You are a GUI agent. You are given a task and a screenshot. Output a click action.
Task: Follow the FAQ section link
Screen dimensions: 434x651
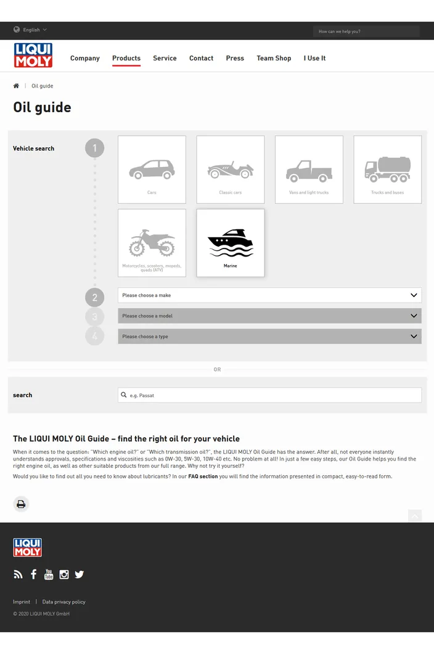(x=203, y=476)
